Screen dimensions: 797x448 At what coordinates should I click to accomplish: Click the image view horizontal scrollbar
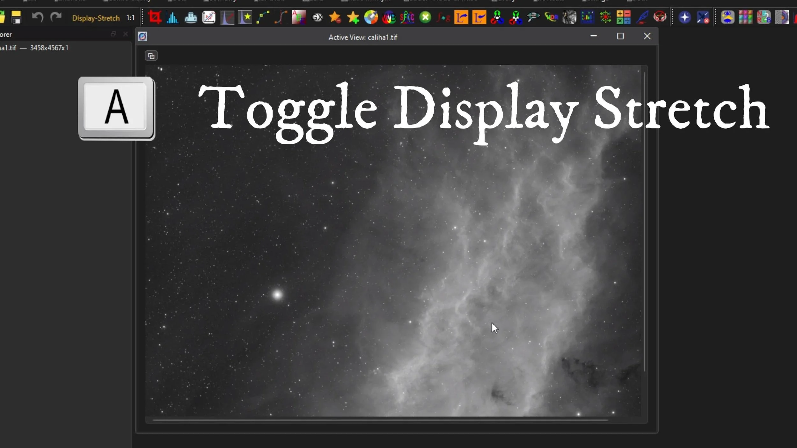pyautogui.click(x=380, y=420)
